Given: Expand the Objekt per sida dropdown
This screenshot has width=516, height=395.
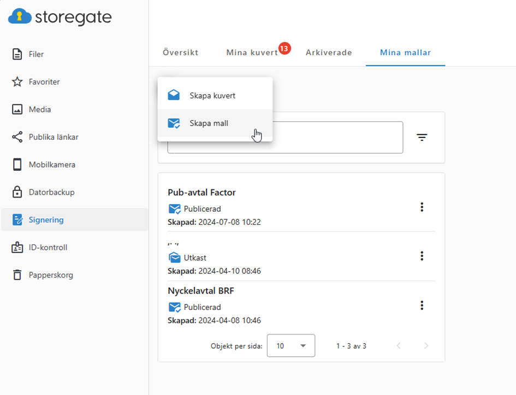Looking at the screenshot, I should [x=290, y=346].
